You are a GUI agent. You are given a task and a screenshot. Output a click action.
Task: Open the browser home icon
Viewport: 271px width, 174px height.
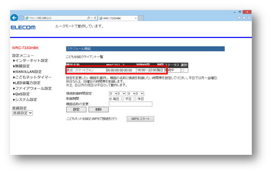(239, 18)
